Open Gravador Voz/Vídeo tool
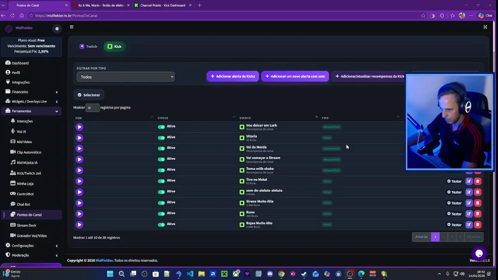This screenshot has height=280, width=498. click(x=32, y=236)
